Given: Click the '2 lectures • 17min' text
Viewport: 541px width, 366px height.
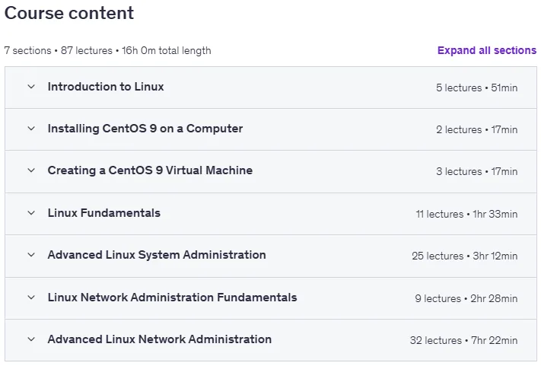Looking at the screenshot, I should pyautogui.click(x=477, y=129).
